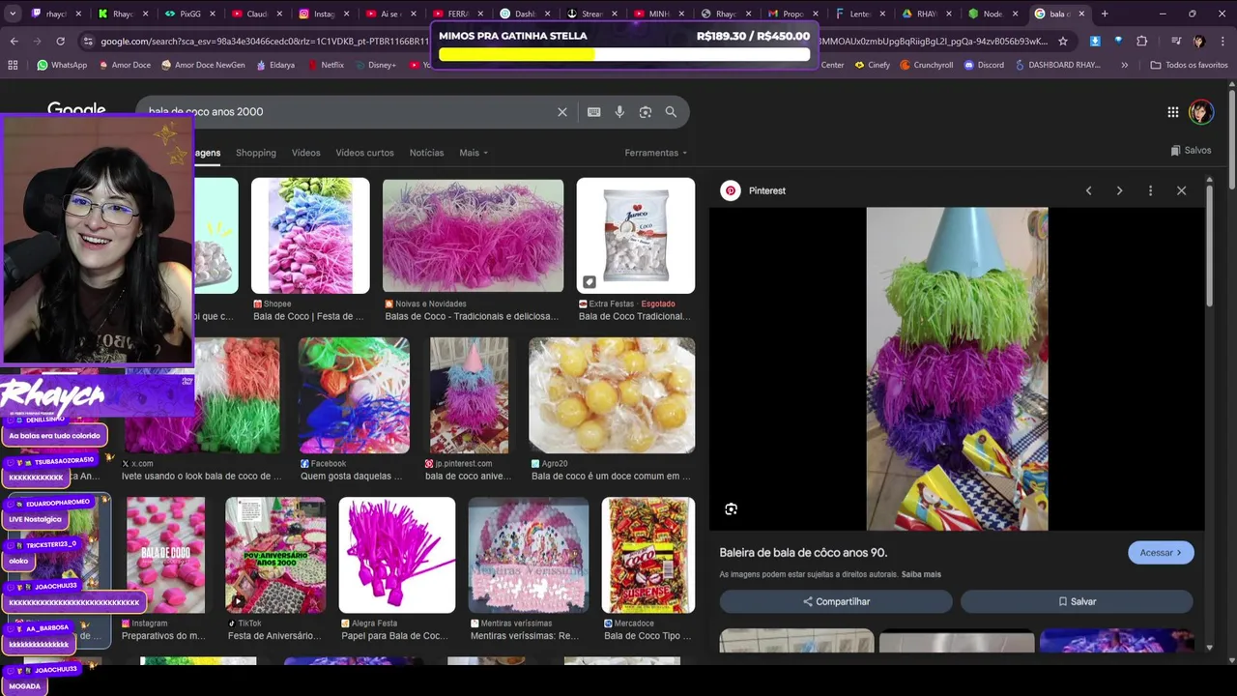This screenshot has height=696, width=1237.
Task: Click Pinterest source name in preview
Action: tap(767, 191)
